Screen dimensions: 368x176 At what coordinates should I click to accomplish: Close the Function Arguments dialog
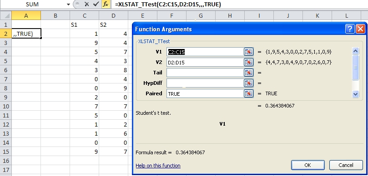pos(360,29)
